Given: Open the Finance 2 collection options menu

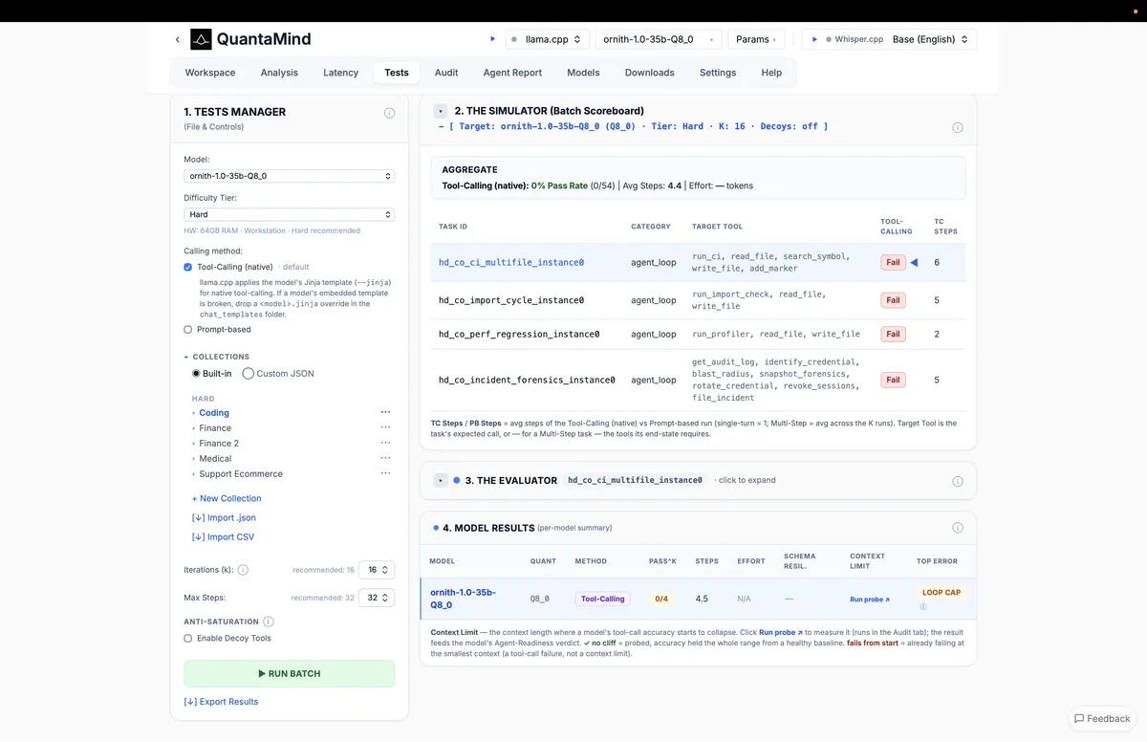Looking at the screenshot, I should [385, 443].
